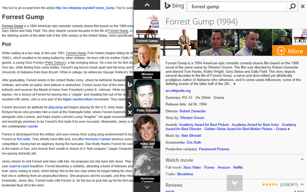Open the soldier in helmet image
The image size is (307, 192).
(282, 37)
